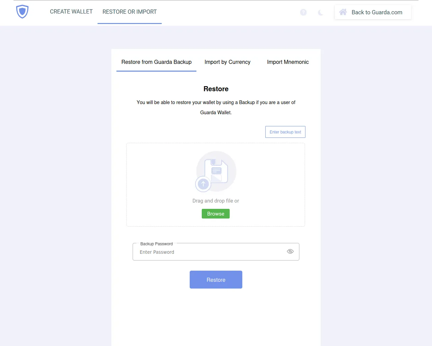This screenshot has width=432, height=346.
Task: Show password with eye icon
Action: tap(290, 251)
